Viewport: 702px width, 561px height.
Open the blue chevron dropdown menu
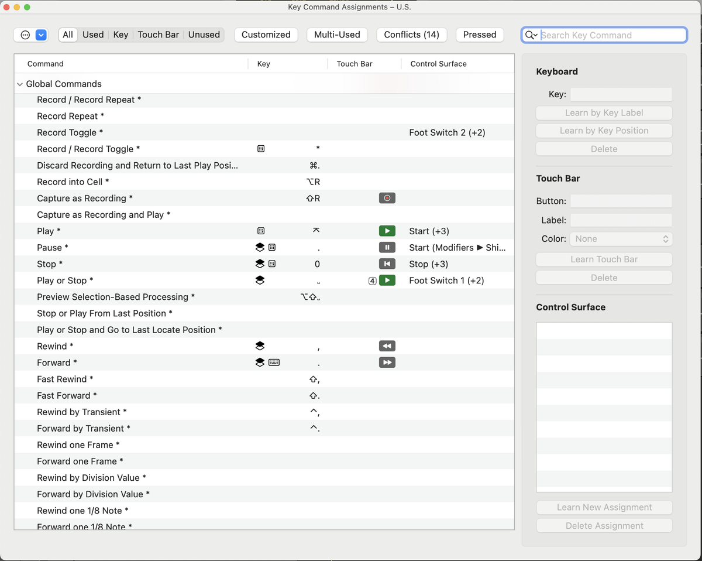click(x=40, y=35)
